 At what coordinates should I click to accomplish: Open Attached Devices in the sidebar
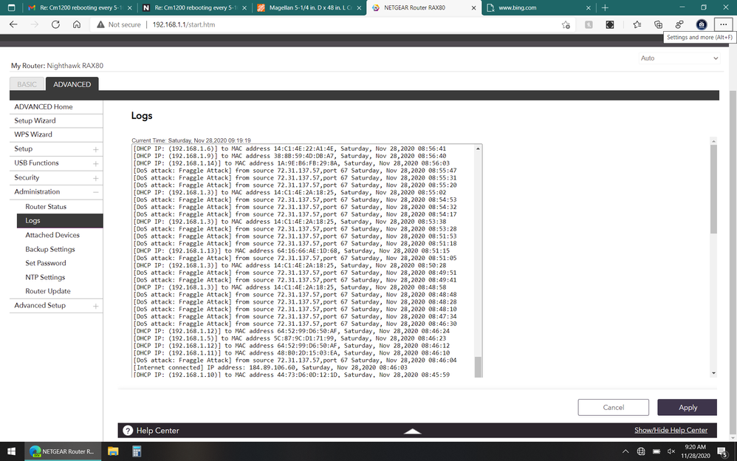[52, 235]
